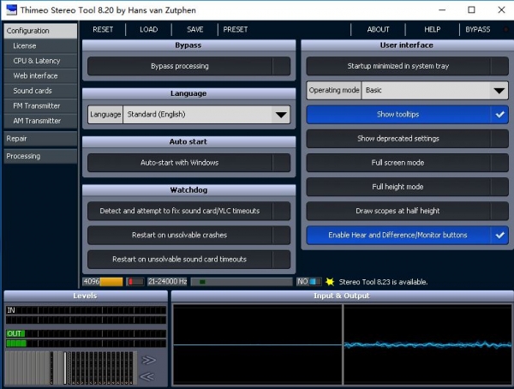
Task: Click the LOAD button in top bar
Action: tap(148, 29)
